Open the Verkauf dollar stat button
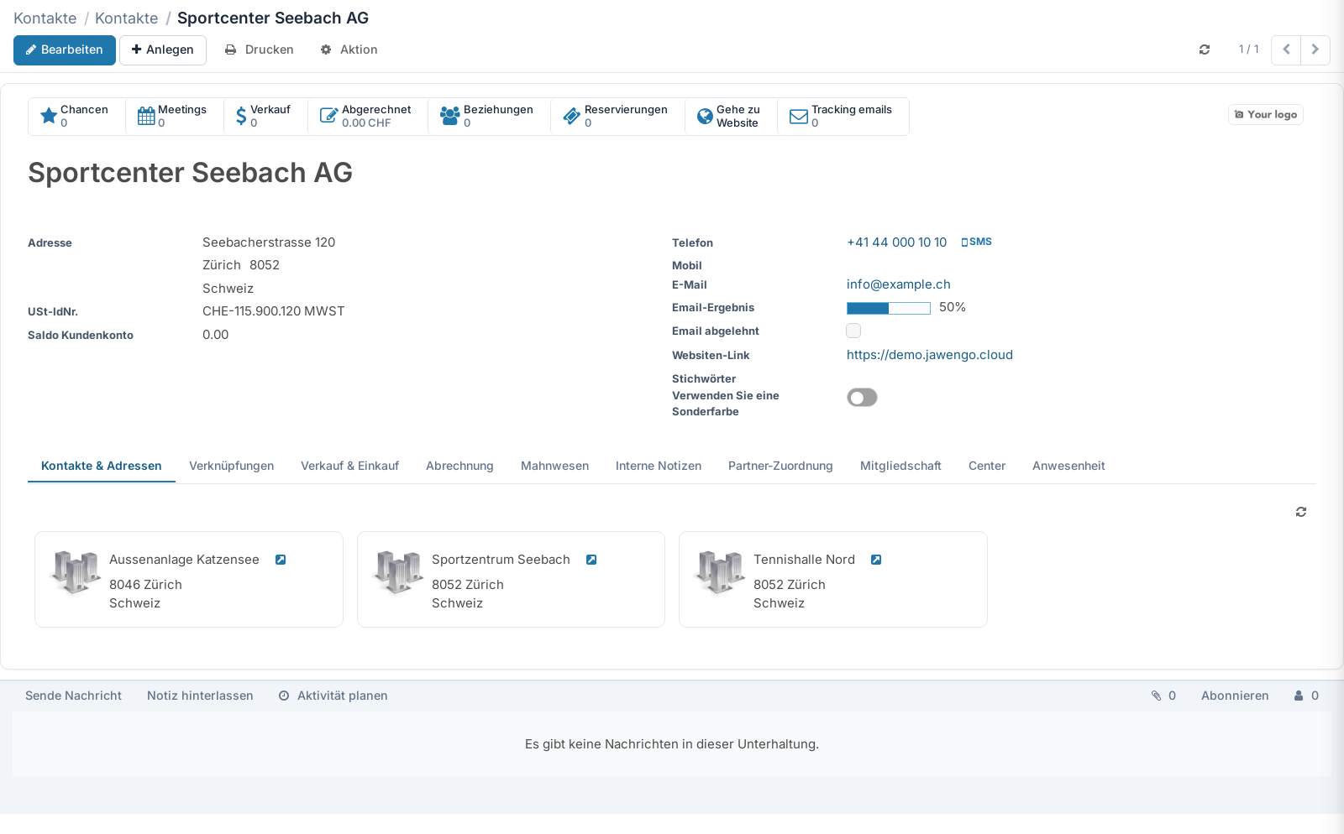Image resolution: width=1344 pixels, height=834 pixels. [x=265, y=117]
